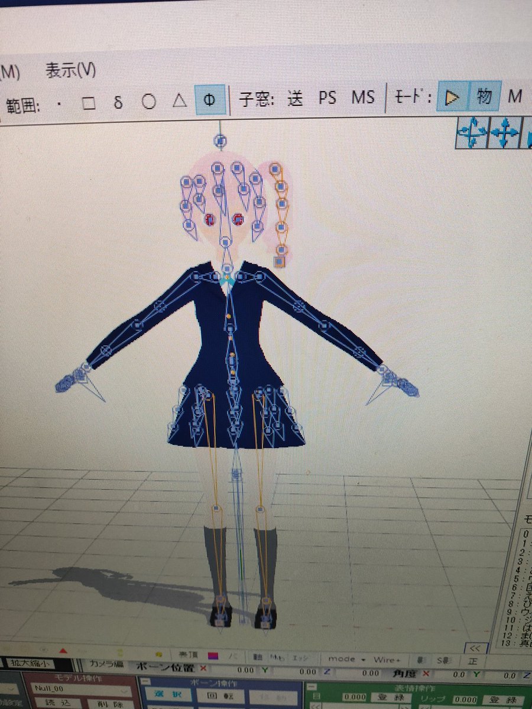Viewport: 532px width, 709px height.
Task: Select the triangle selection range
Action: 179,101
